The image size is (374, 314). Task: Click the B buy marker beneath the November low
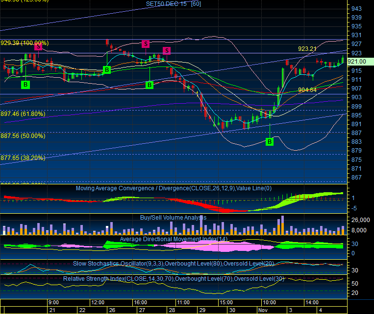click(270, 142)
